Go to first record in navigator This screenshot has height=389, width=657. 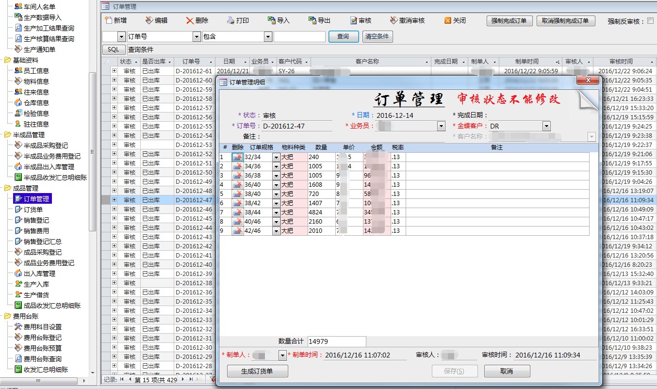tap(122, 380)
